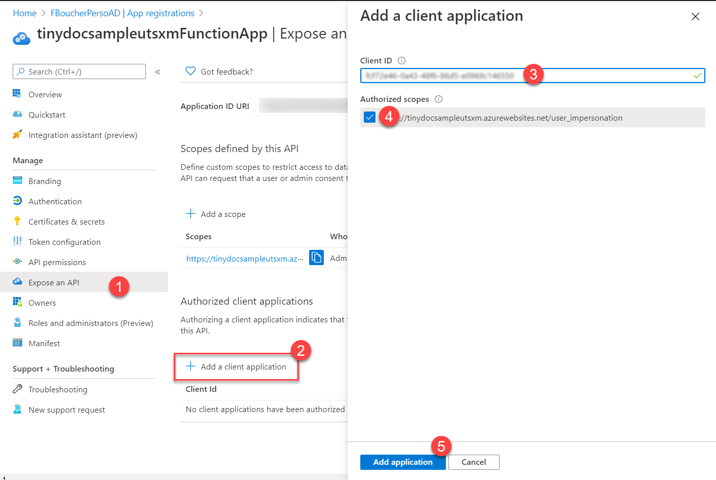The width and height of the screenshot is (716, 480).
Task: Collapse the left navigation menu
Action: [x=158, y=71]
